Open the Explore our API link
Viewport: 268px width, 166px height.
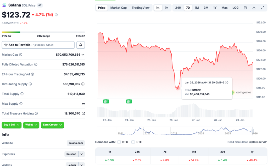click(258, 142)
